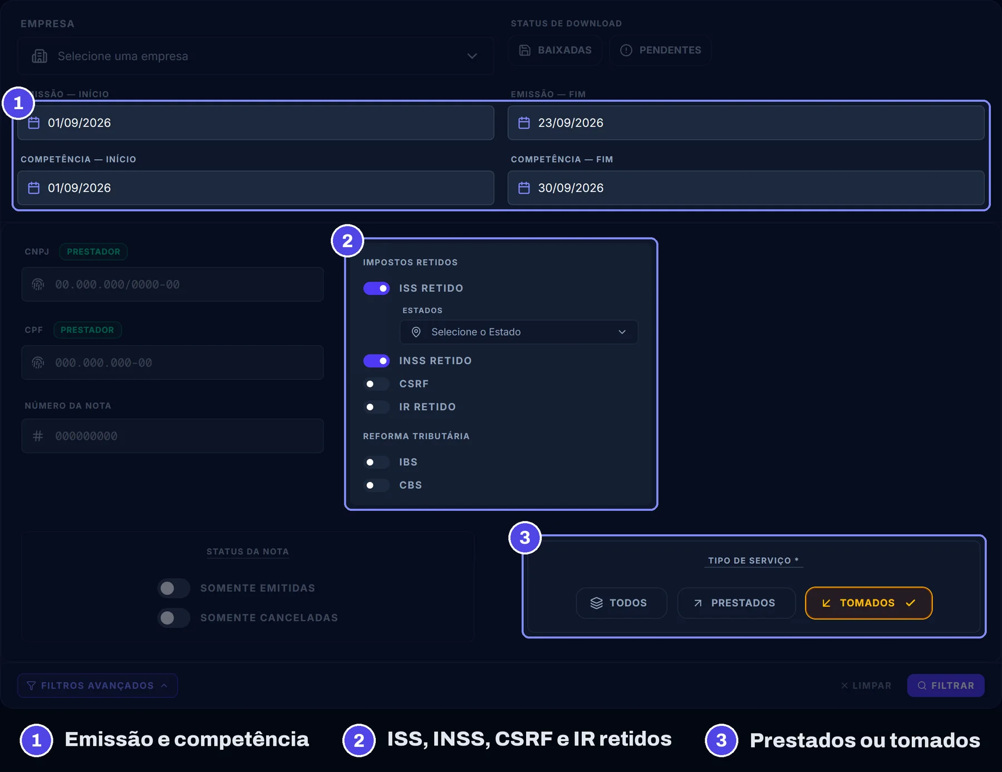Viewport: 1002px width, 772px height.
Task: Click the save icon on Baixadas
Action: [x=525, y=50]
